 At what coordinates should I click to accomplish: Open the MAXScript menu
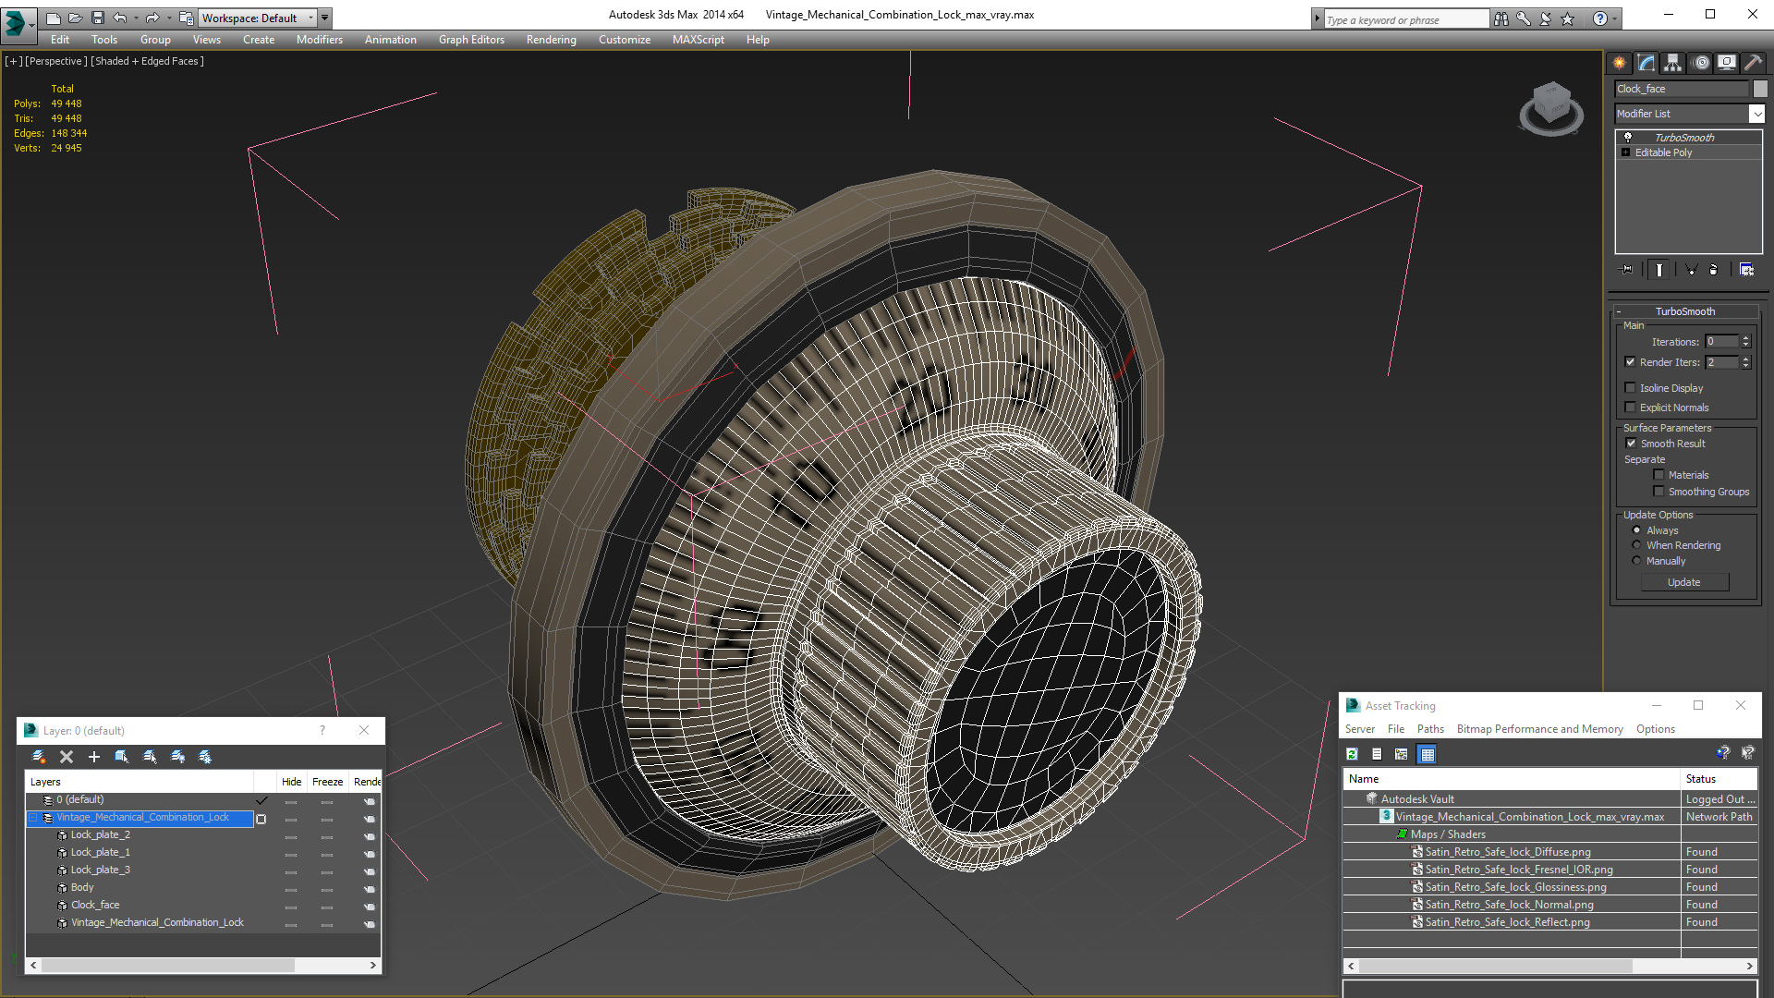point(698,40)
